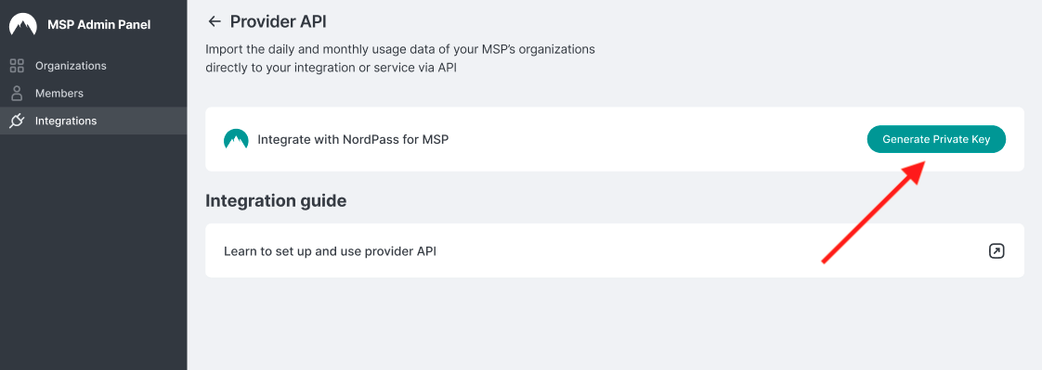Open Members in the sidebar
Screen dimensions: 1042x370
[x=93, y=94]
